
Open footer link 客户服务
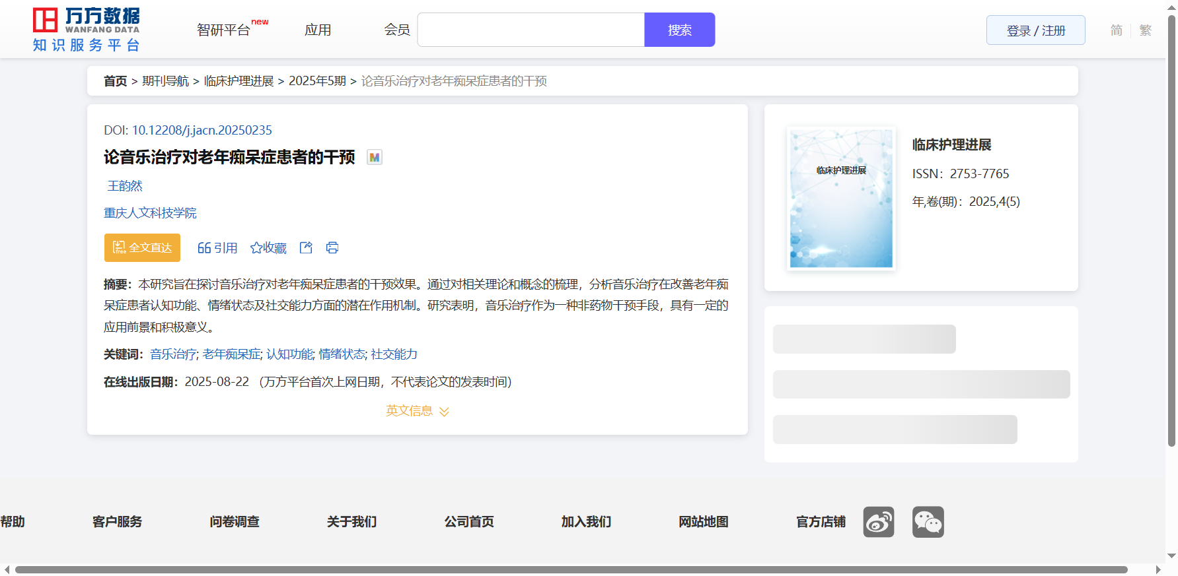click(x=117, y=522)
